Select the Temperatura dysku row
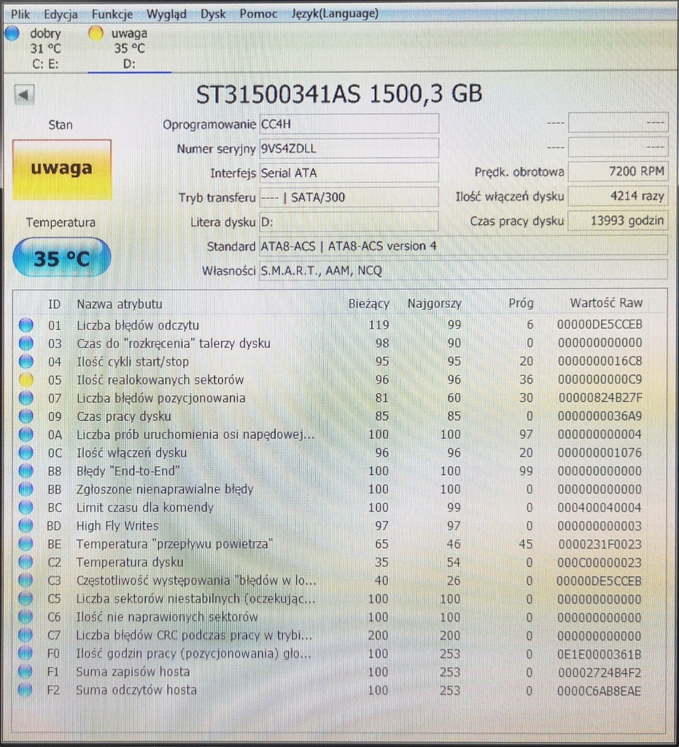Viewport: 679px width, 747px height. [x=339, y=562]
